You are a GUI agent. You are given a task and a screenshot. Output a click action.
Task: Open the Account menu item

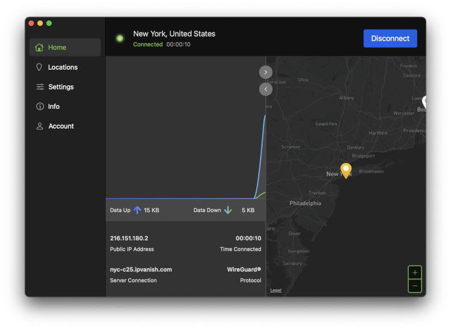pyautogui.click(x=65, y=126)
